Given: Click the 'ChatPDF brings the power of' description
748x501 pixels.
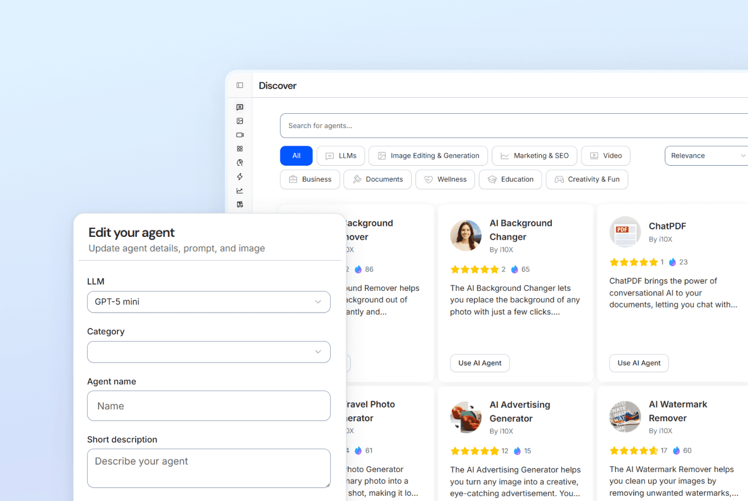Looking at the screenshot, I should [673, 293].
